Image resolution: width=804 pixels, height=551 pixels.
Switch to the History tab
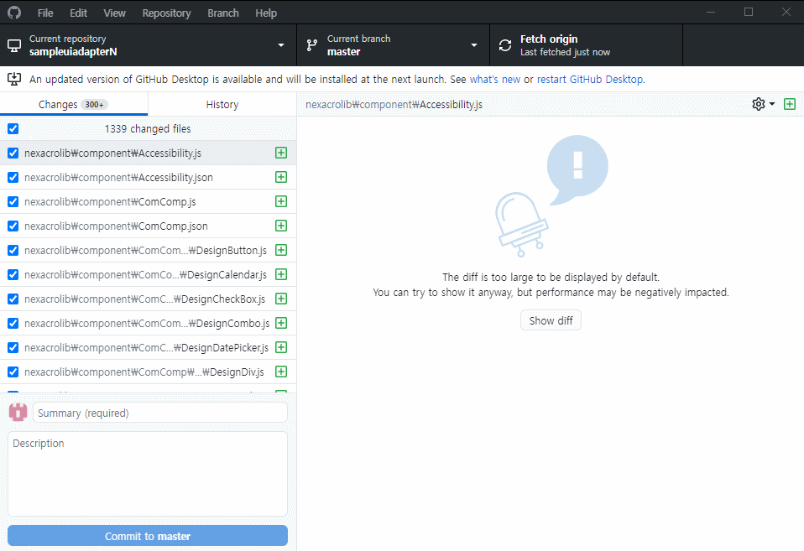[222, 105]
